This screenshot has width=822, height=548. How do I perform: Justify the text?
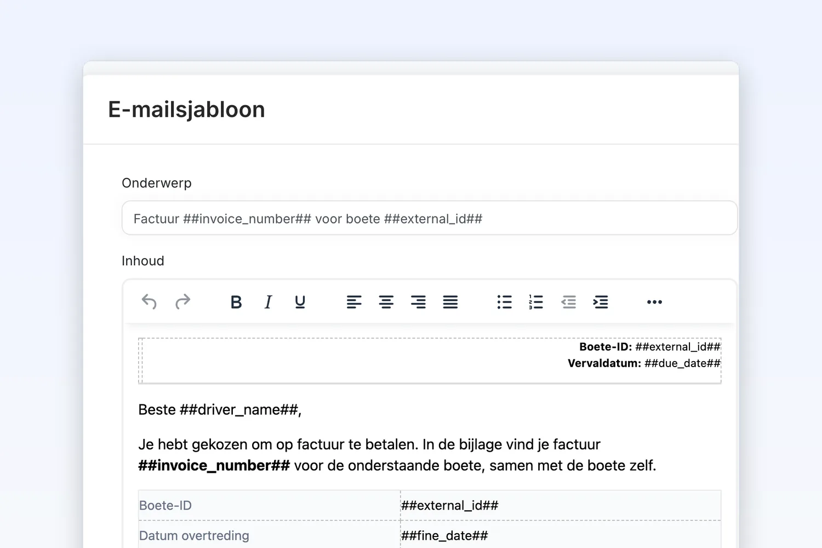click(450, 302)
